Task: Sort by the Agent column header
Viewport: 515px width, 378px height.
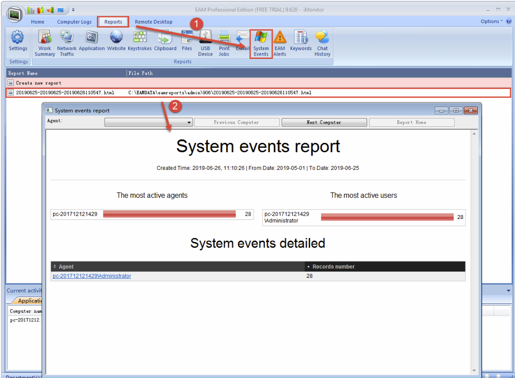Action: click(x=177, y=267)
